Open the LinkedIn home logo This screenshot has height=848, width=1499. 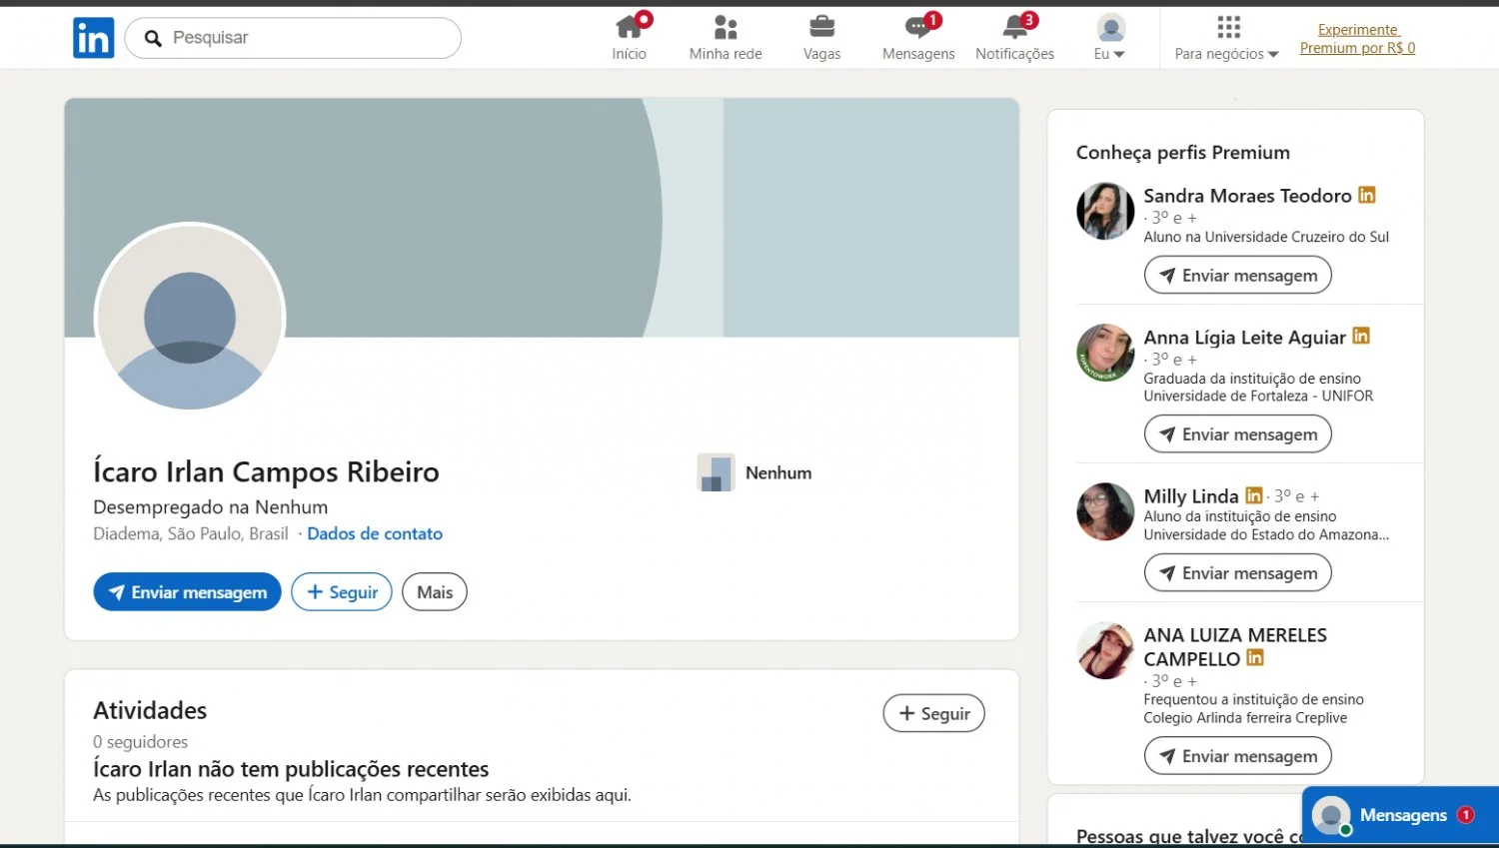pos(93,38)
